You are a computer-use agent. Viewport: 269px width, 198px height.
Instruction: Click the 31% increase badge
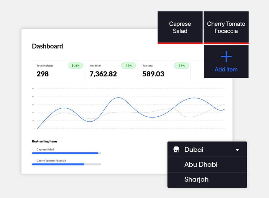(75, 66)
